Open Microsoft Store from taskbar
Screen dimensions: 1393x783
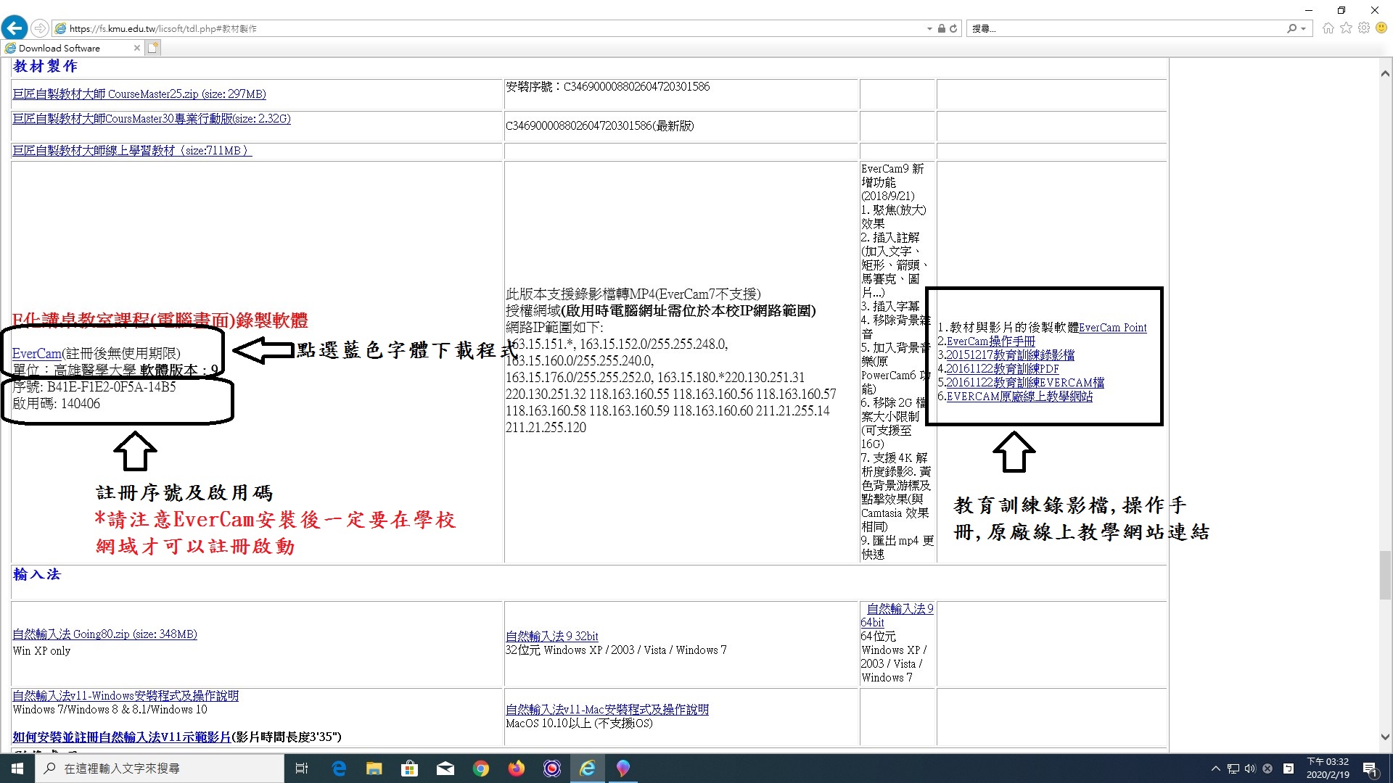(410, 768)
